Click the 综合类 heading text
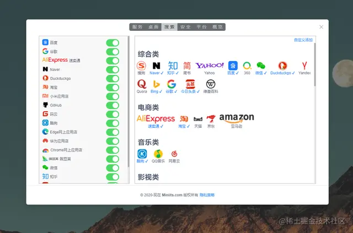Viewport: 353px width, 233px height. point(148,54)
